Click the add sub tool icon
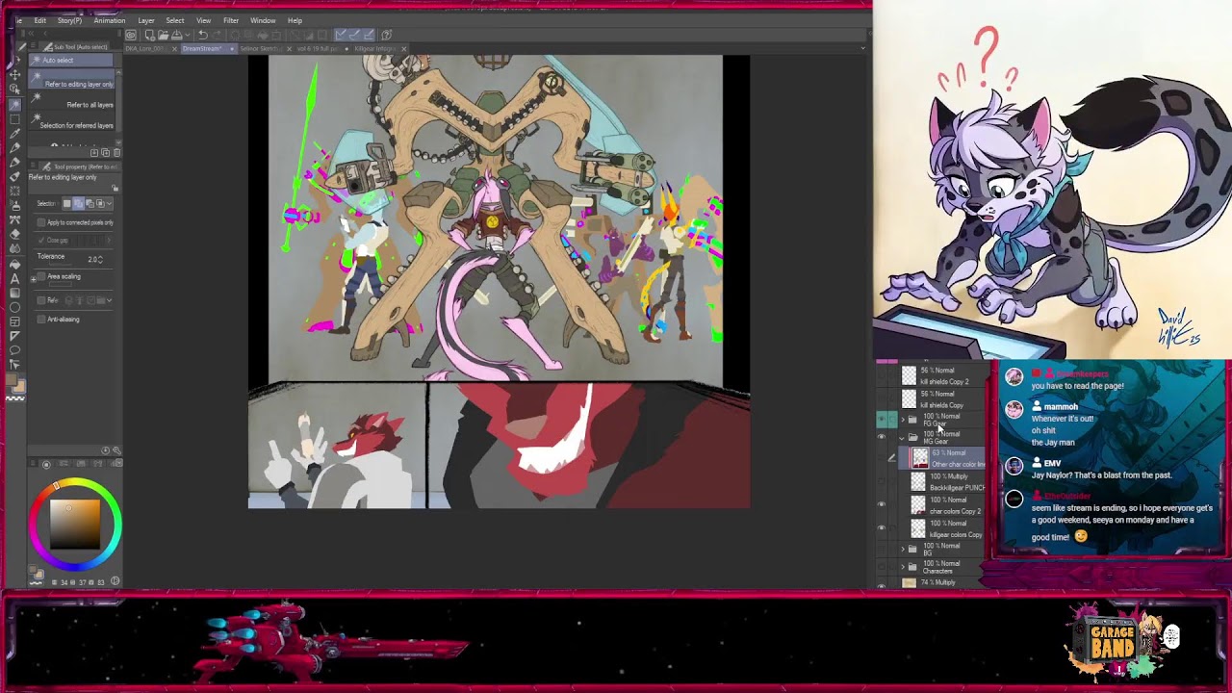 93,152
